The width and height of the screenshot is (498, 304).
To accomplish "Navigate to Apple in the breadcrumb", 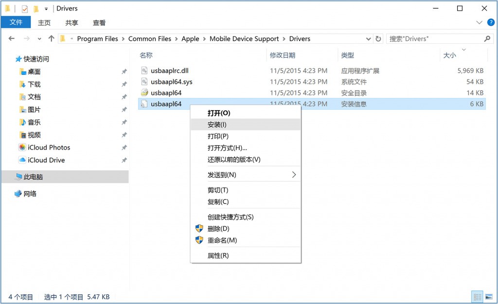I will tap(190, 39).
